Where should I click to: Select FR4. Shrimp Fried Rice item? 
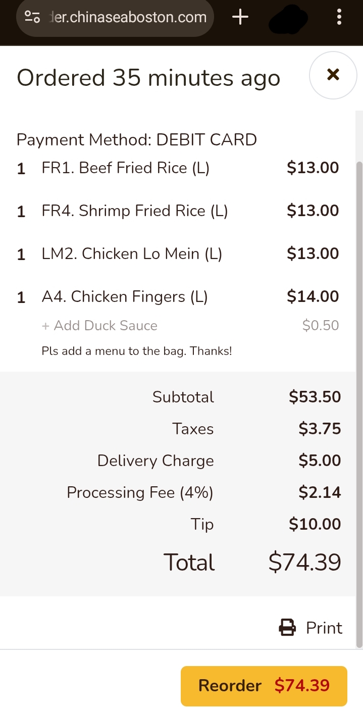(x=134, y=211)
